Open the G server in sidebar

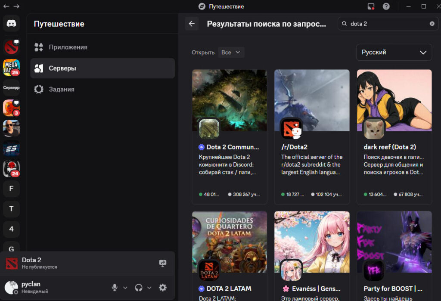point(11,246)
